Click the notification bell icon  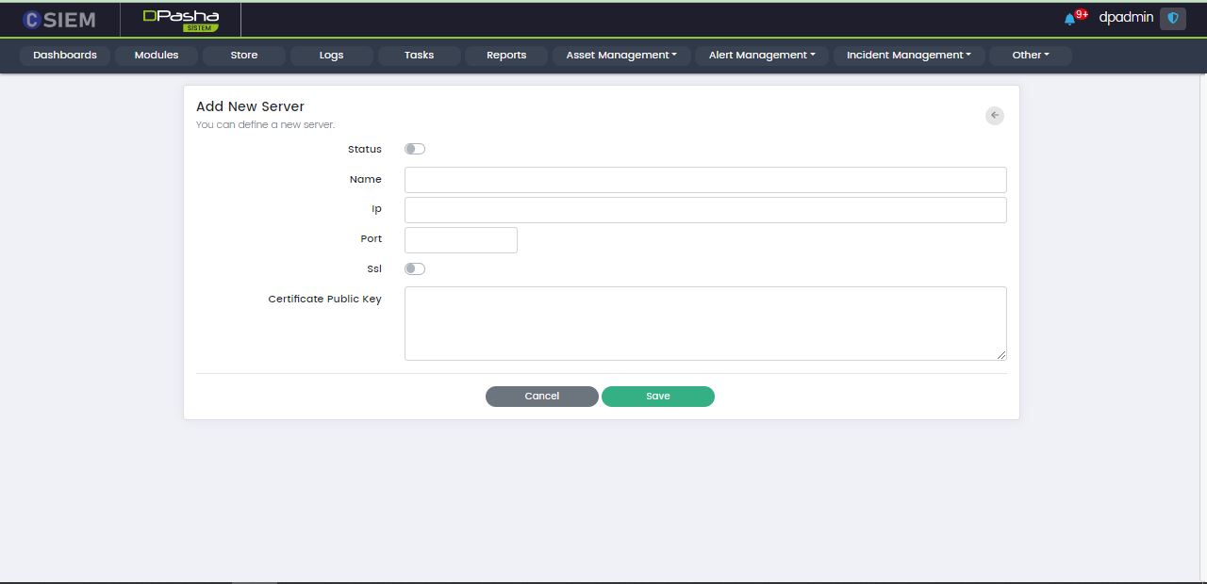point(1069,19)
